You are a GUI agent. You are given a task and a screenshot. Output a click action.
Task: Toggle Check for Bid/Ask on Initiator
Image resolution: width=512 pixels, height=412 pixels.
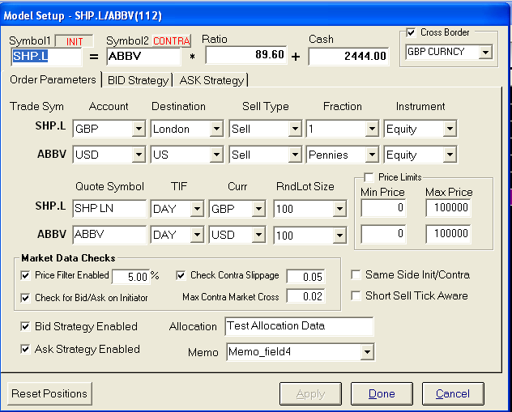(x=25, y=298)
